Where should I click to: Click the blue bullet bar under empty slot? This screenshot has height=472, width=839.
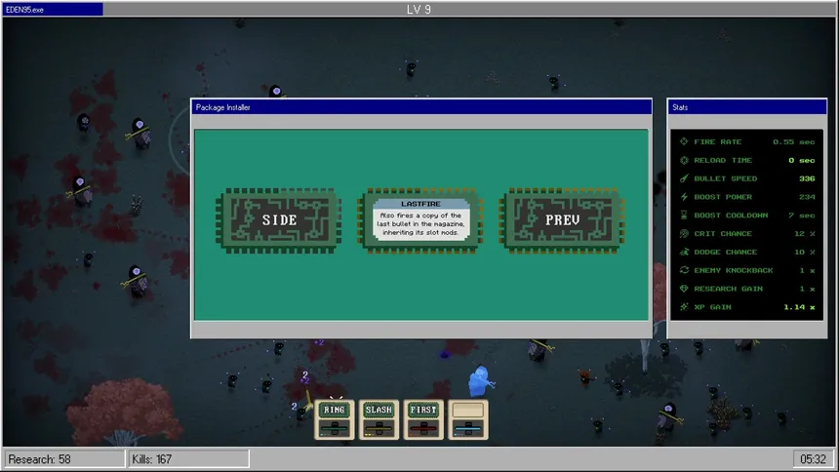click(x=467, y=428)
